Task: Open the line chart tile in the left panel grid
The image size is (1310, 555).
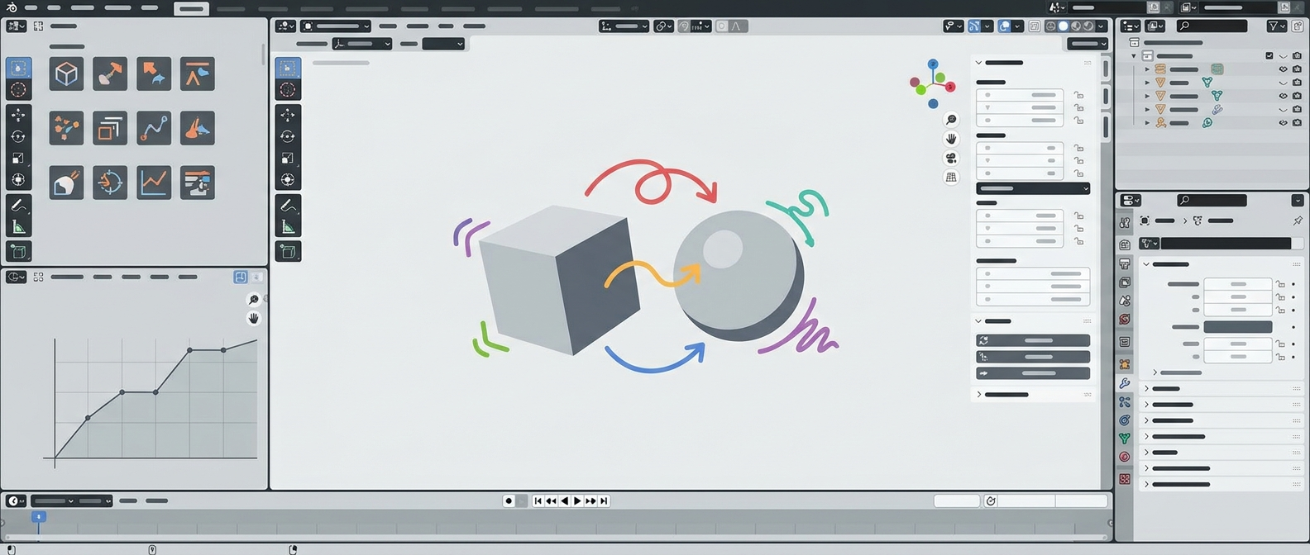Action: tap(154, 183)
